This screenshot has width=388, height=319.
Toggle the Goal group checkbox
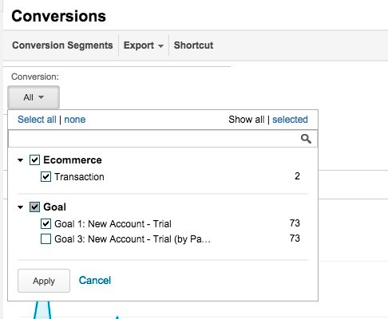[x=34, y=207]
